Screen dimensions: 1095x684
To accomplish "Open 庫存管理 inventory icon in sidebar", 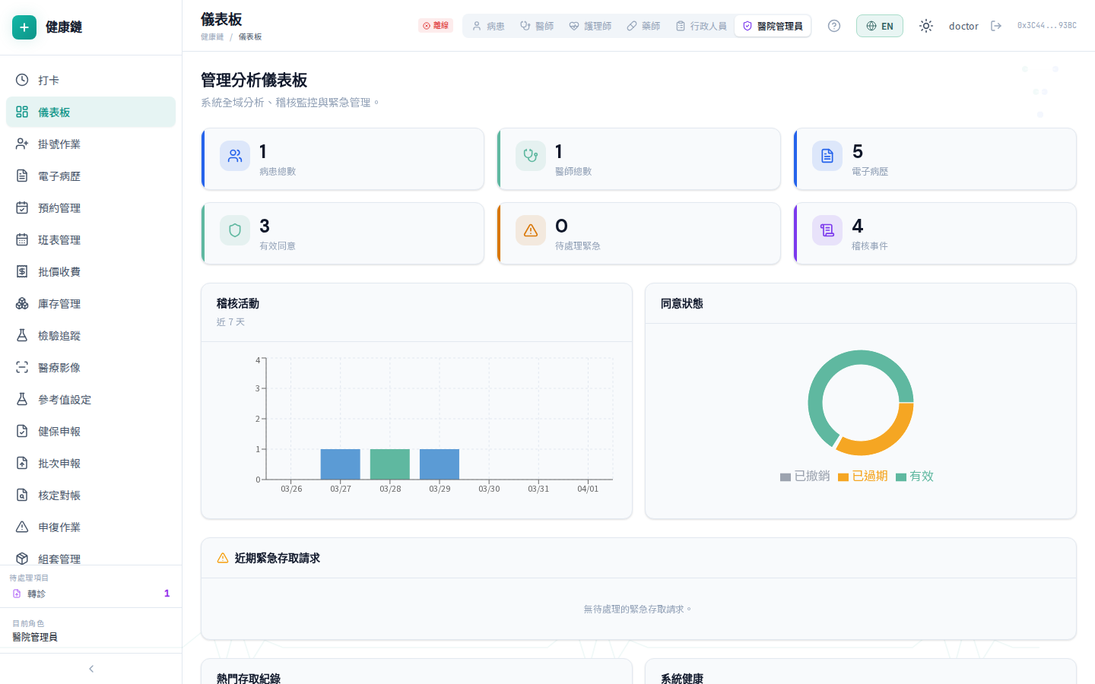I will (x=22, y=303).
